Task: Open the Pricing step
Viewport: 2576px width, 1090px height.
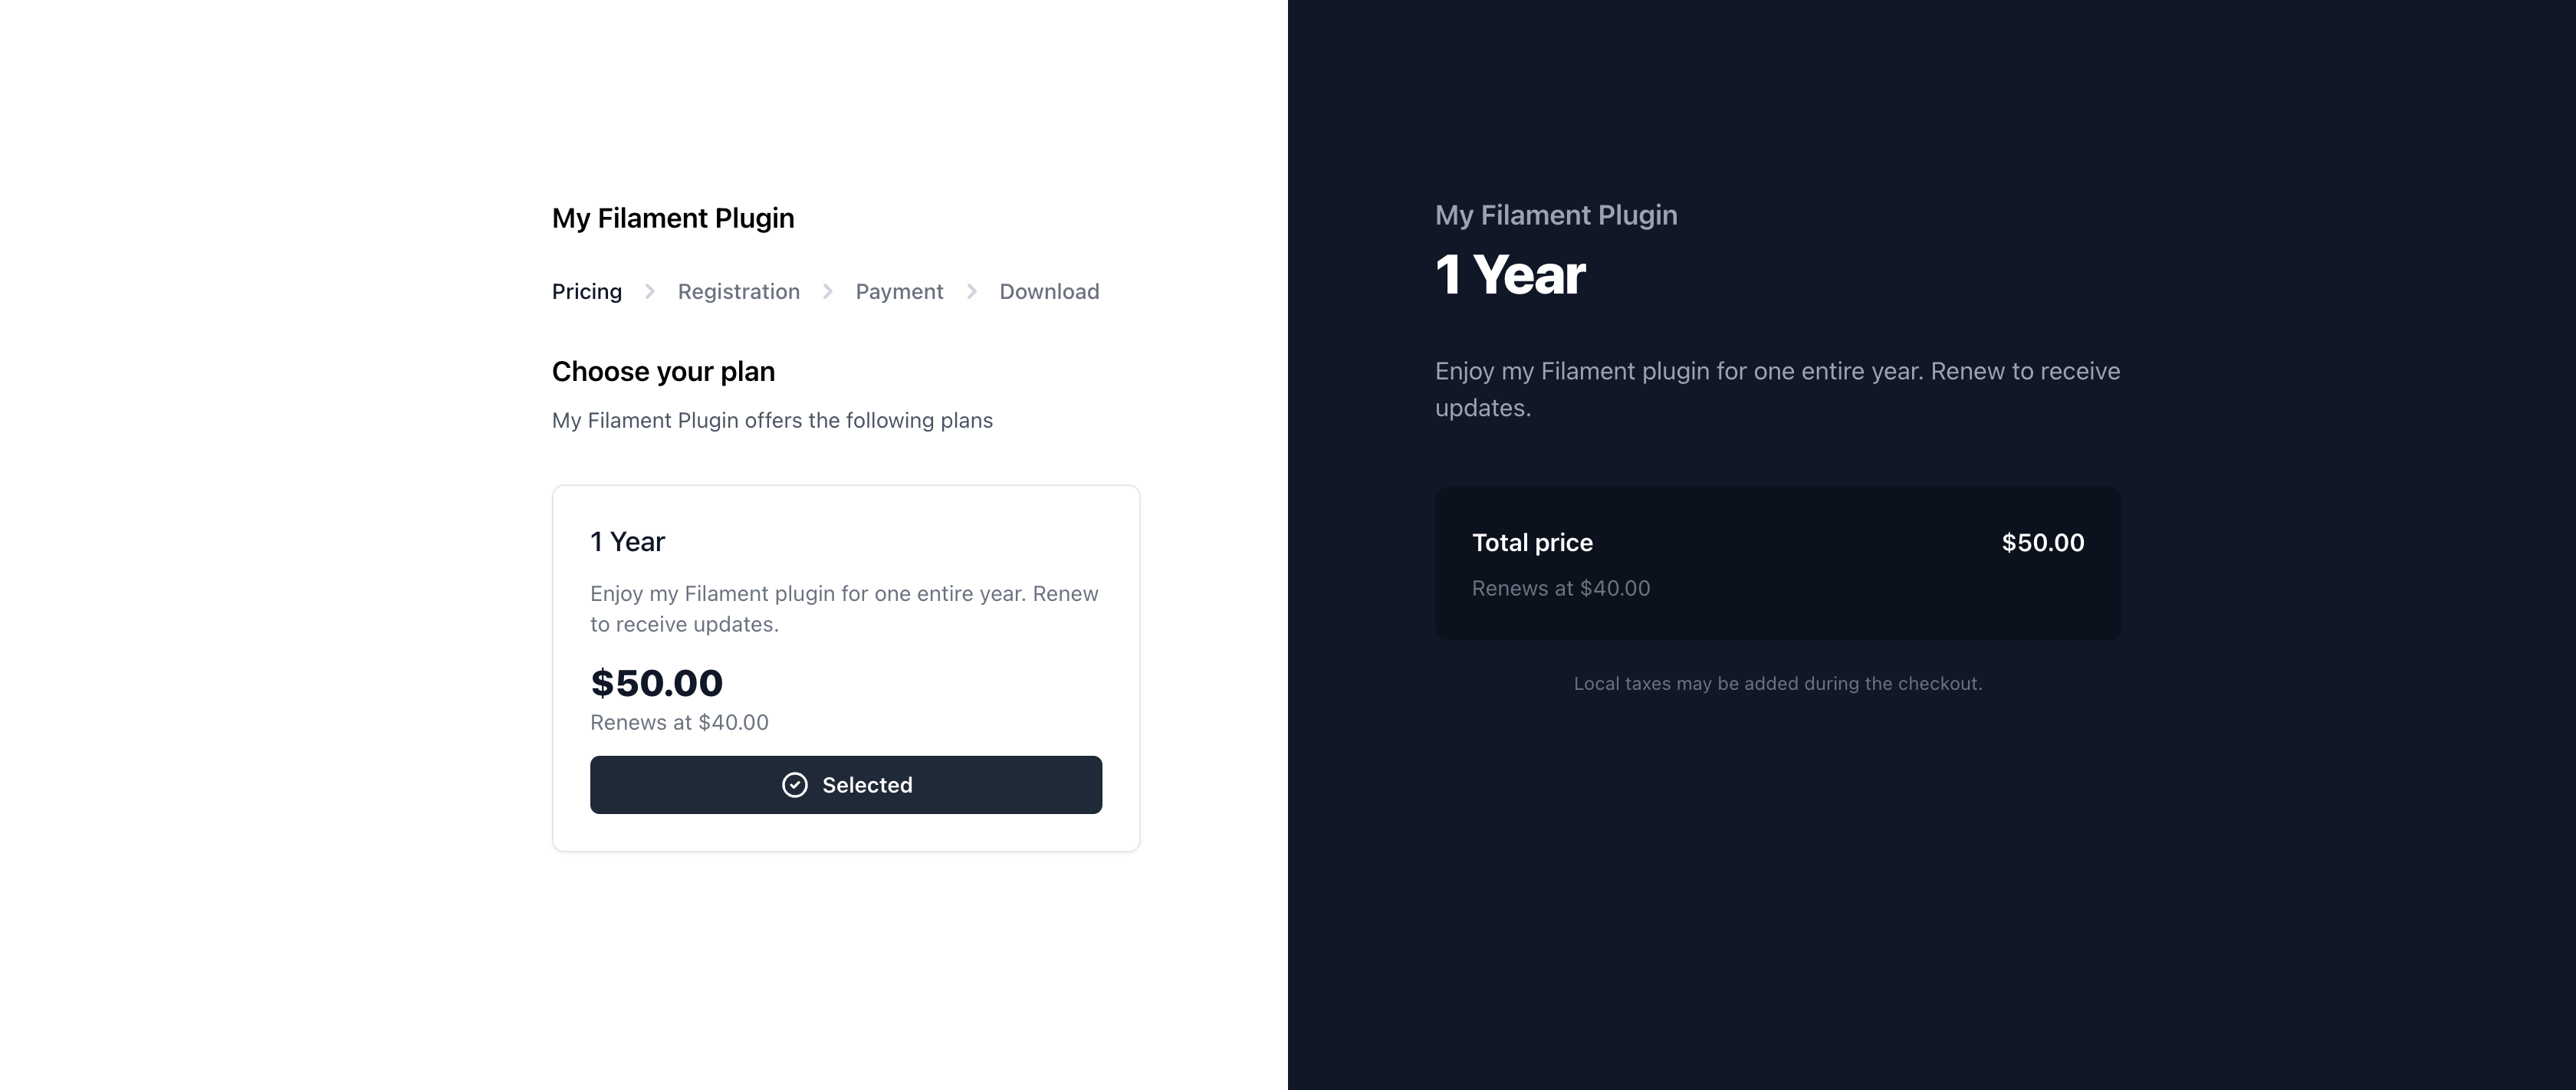Action: [x=587, y=291]
